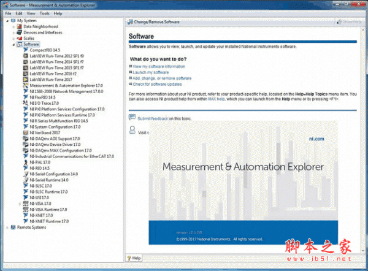Click Measurement & Automation Explorer 17.0 icon
This screenshot has width=368, height=271.
(26, 85)
